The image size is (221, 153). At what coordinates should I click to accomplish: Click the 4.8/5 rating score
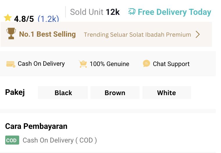coord(24,19)
